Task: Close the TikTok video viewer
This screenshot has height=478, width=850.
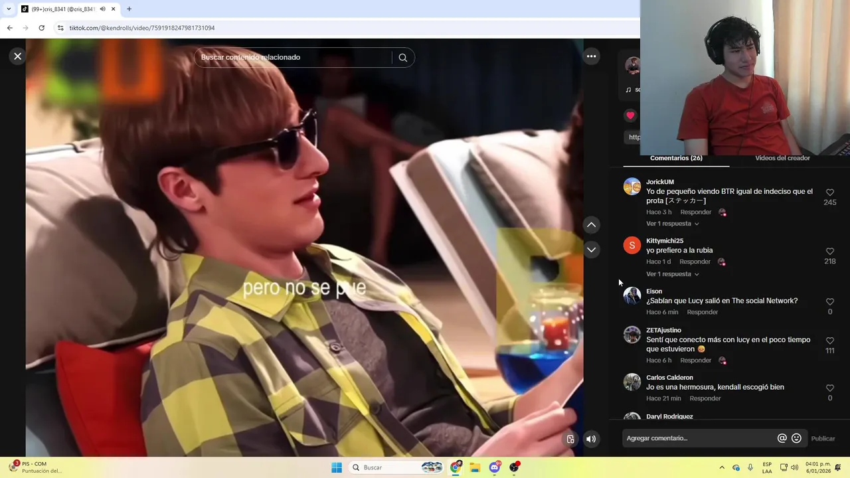Action: point(18,56)
